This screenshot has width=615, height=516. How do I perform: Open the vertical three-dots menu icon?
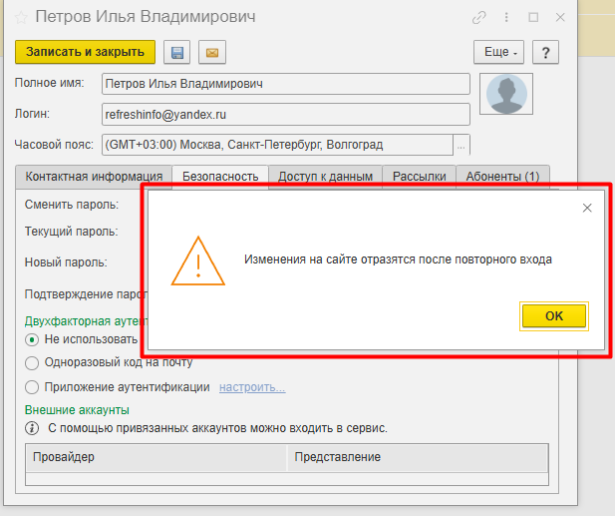pyautogui.click(x=506, y=18)
